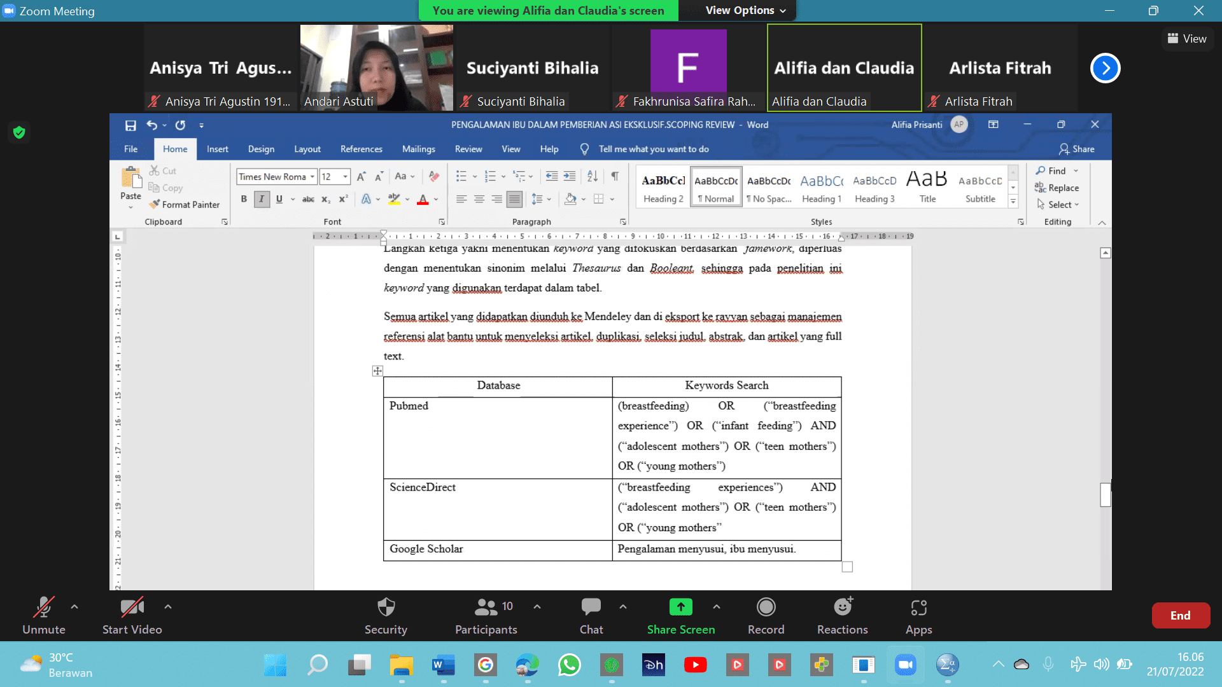The width and height of the screenshot is (1222, 687).
Task: Click the Sort A-Z icon
Action: pos(593,176)
